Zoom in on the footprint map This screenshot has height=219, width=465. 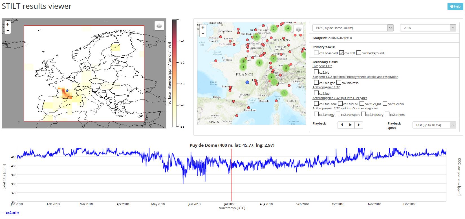(x=8, y=24)
